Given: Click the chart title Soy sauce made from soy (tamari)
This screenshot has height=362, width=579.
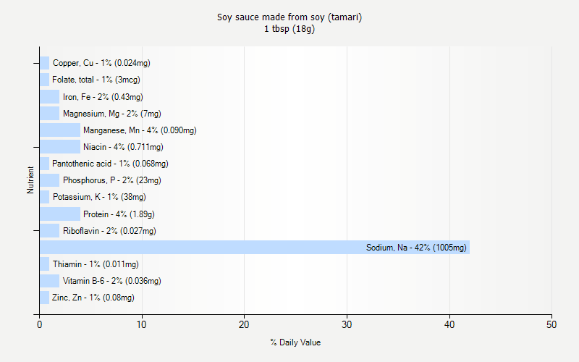Looking at the screenshot, I should click(289, 17).
